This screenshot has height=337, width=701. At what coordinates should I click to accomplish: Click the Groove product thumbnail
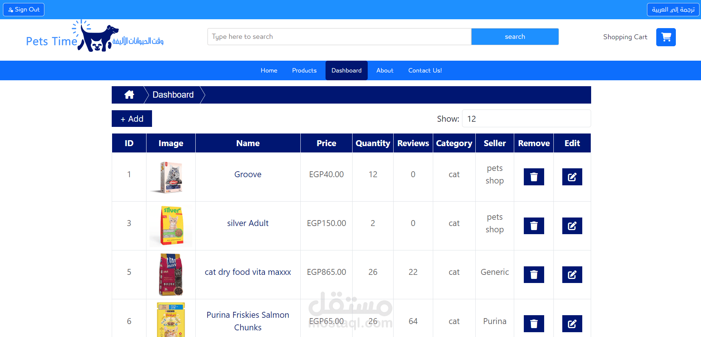tap(171, 177)
